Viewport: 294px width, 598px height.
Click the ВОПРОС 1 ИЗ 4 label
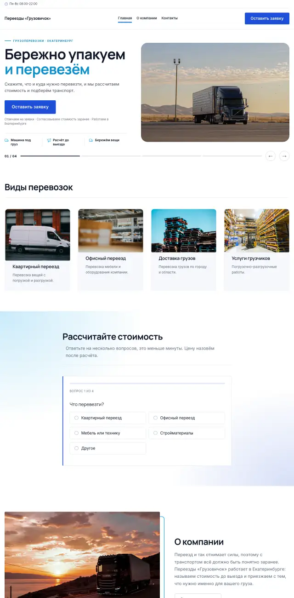(82, 391)
